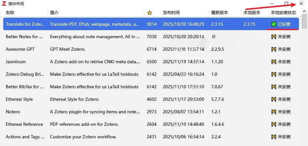This screenshot has height=146, width=308.
Task: Click star count 4602
Action: (x=152, y=99)
